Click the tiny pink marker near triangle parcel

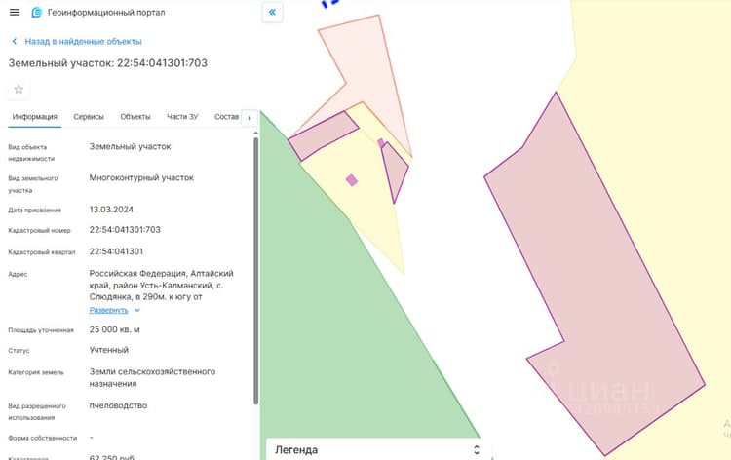click(x=380, y=142)
